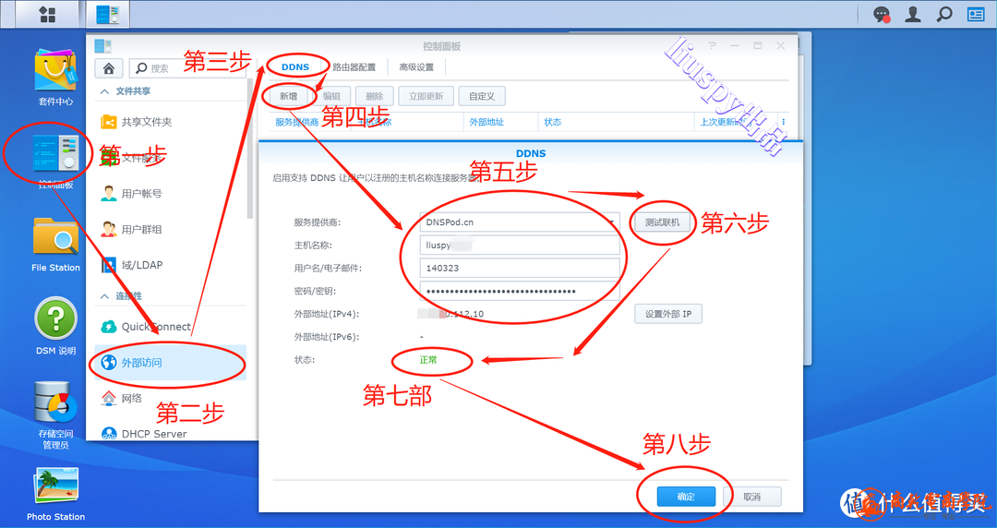Launch File Station desktop icon

point(55,245)
